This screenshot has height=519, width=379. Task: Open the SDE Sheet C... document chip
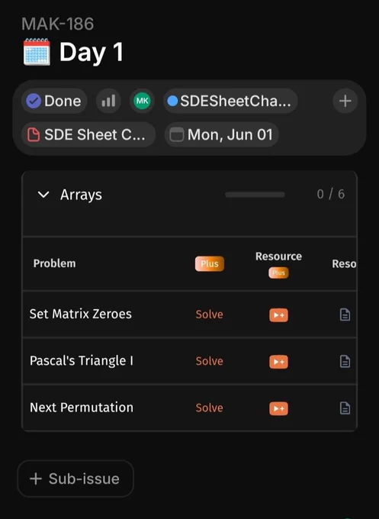point(88,135)
